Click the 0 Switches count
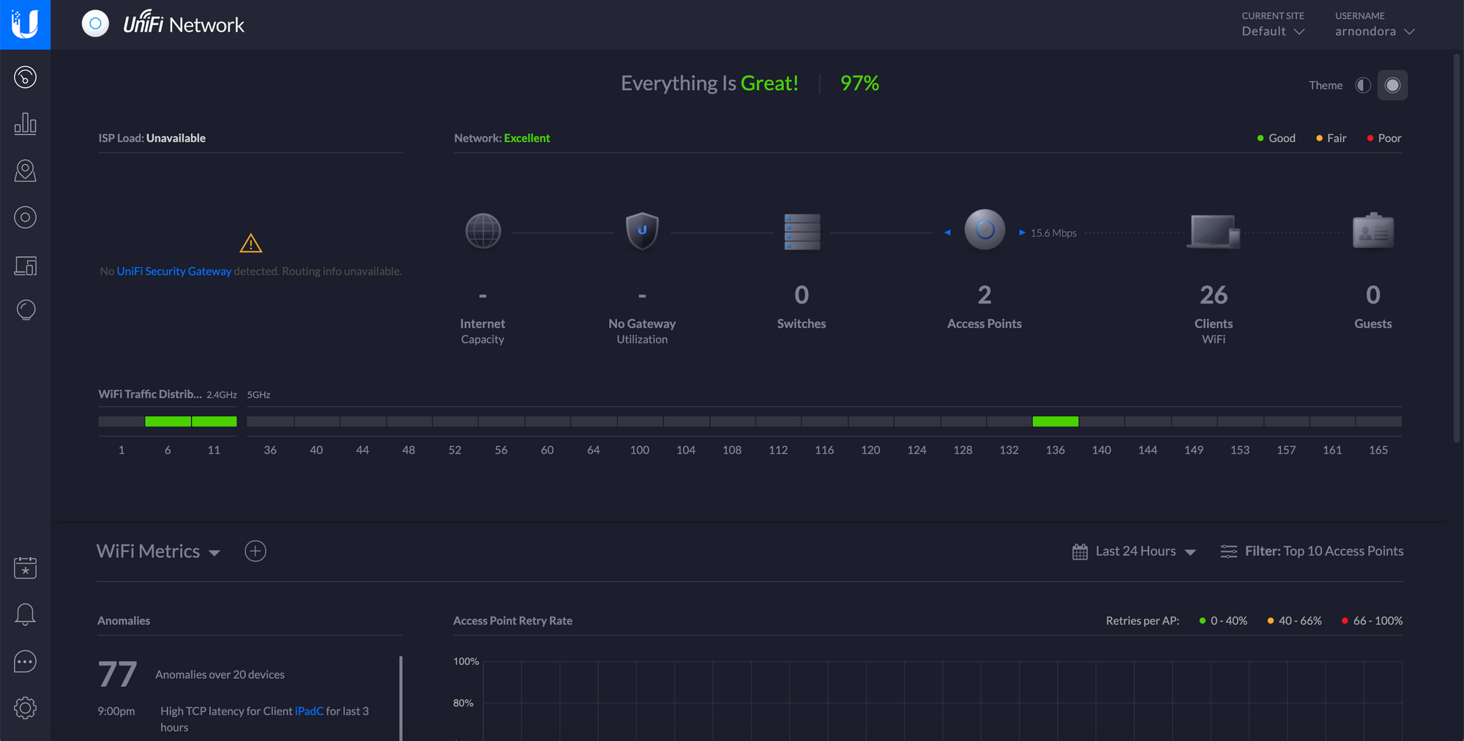Viewport: 1464px width, 741px height. 802,295
